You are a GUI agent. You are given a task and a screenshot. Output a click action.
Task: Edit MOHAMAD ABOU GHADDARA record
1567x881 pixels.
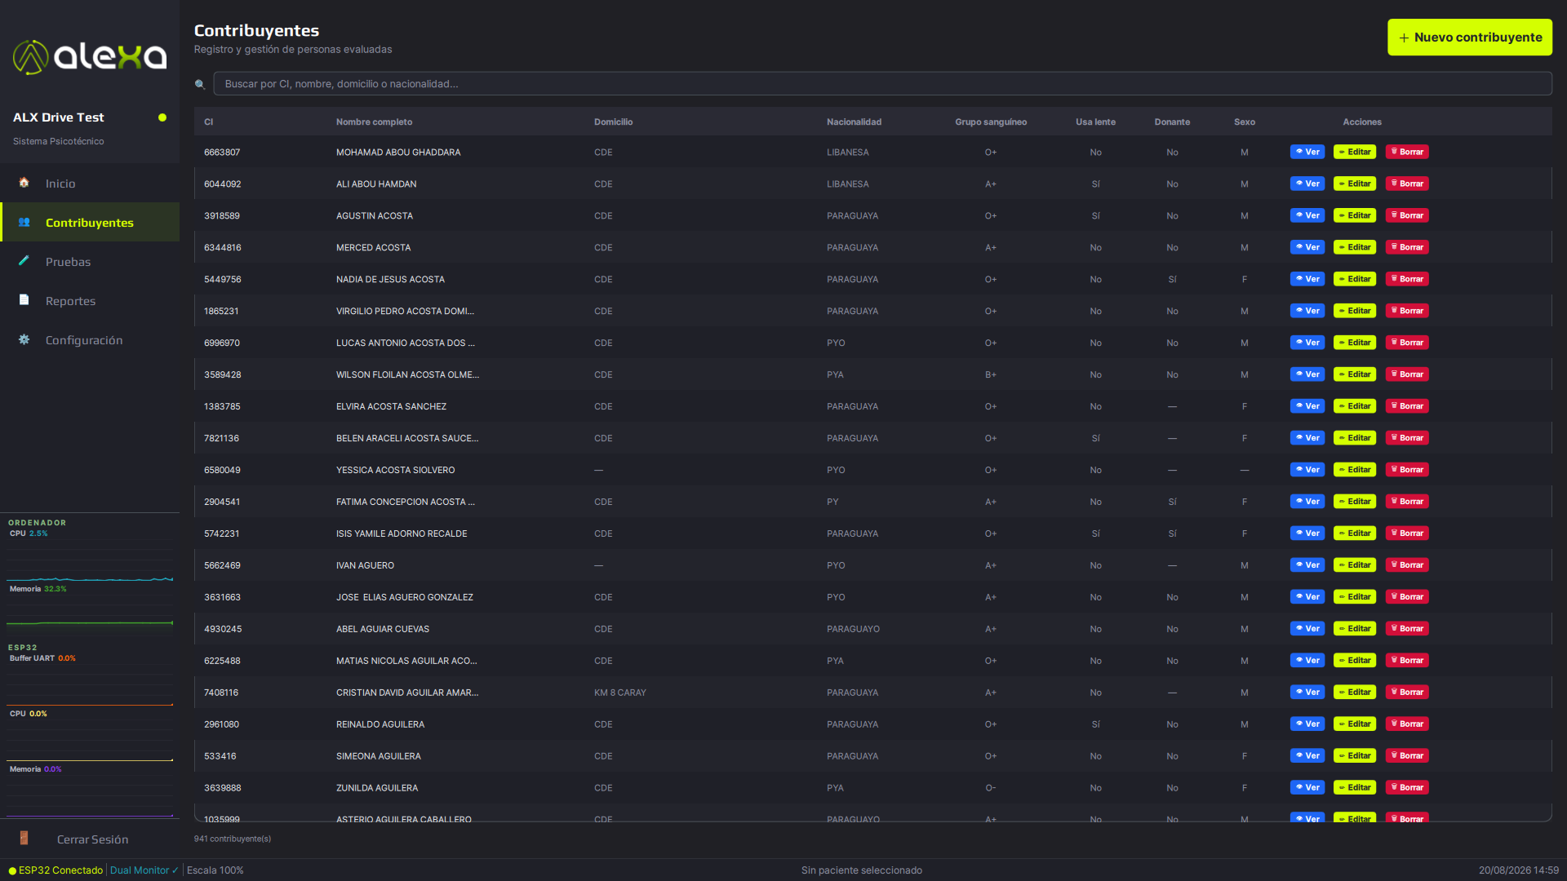1355,152
